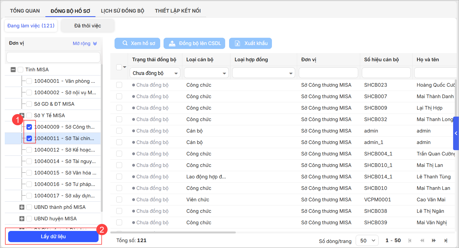Click the Lấy dữ liệu button

[x=53, y=237]
